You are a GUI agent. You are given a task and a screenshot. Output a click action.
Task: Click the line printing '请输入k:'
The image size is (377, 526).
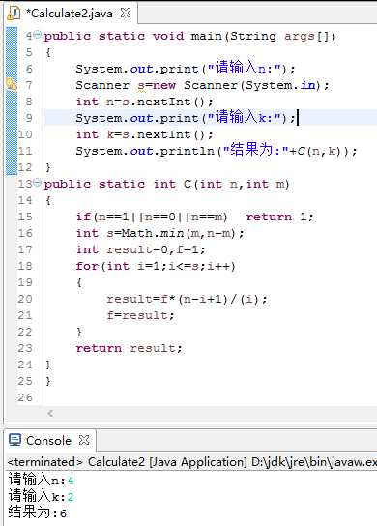[186, 117]
